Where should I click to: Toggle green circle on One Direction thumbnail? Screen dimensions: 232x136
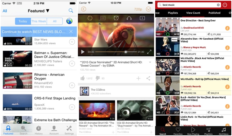tap(167, 34)
